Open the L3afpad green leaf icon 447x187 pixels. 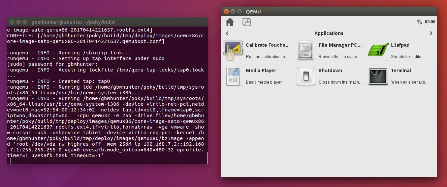378,50
